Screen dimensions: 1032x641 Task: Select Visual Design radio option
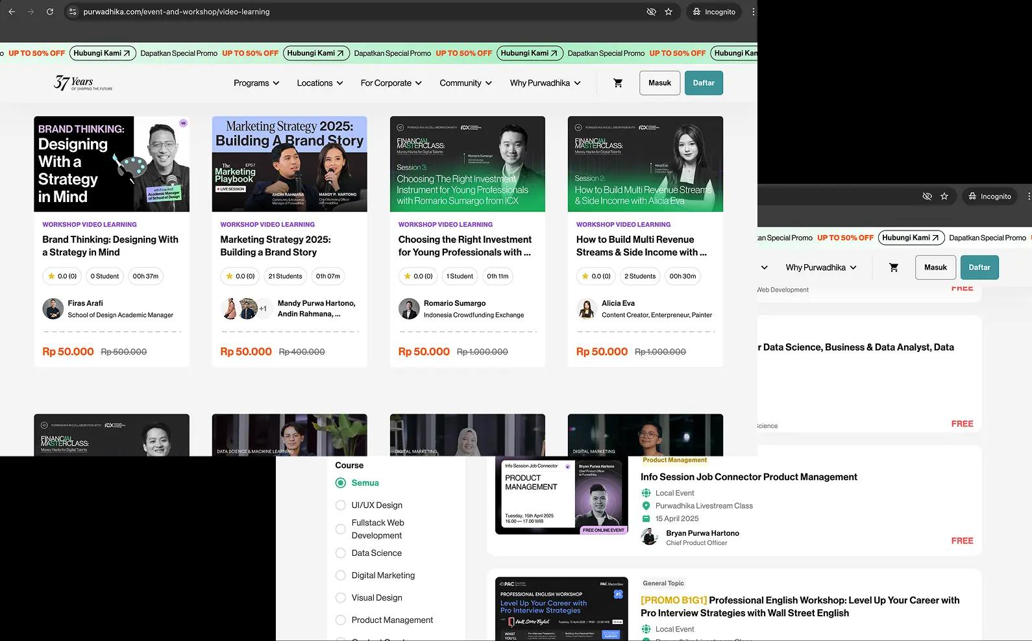341,597
